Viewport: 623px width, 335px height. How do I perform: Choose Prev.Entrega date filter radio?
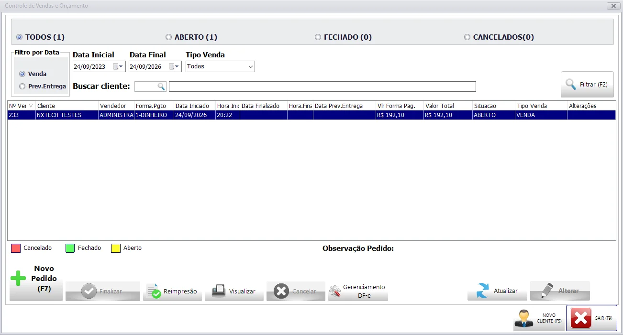tap(22, 86)
